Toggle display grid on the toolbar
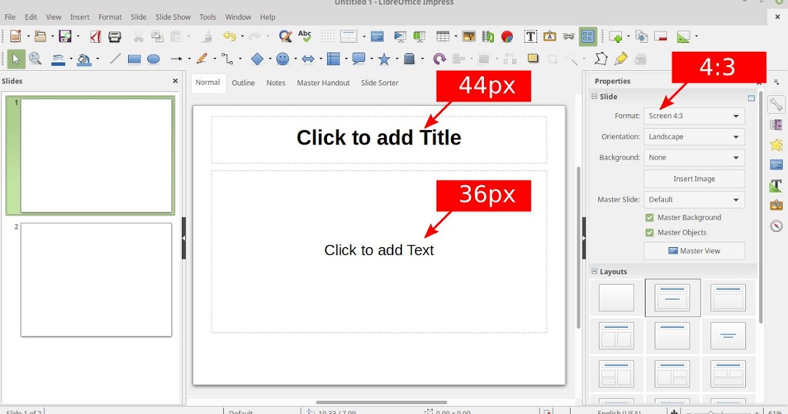This screenshot has height=414, width=788. (x=327, y=36)
